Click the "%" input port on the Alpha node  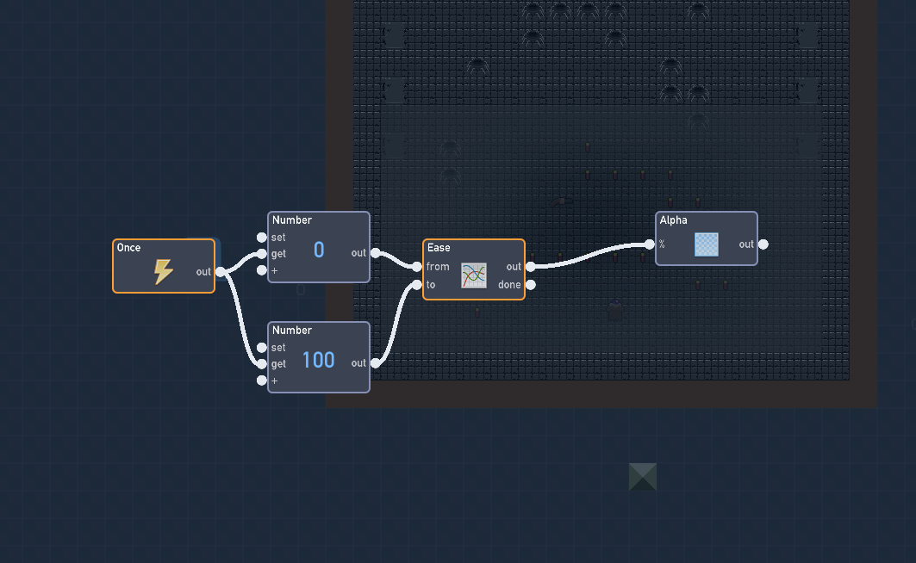(651, 244)
